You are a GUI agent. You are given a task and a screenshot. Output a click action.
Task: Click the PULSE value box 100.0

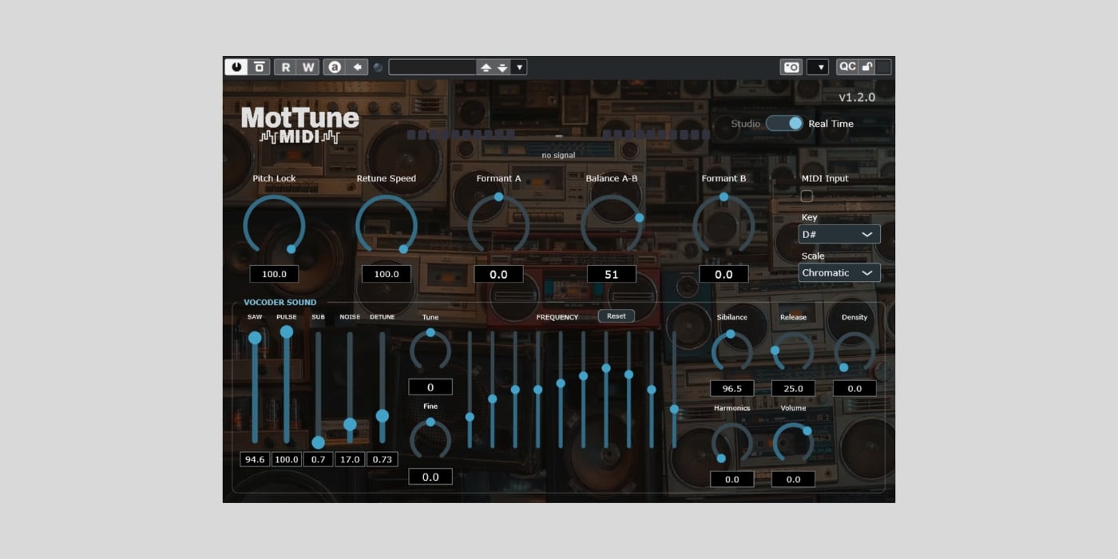point(287,459)
